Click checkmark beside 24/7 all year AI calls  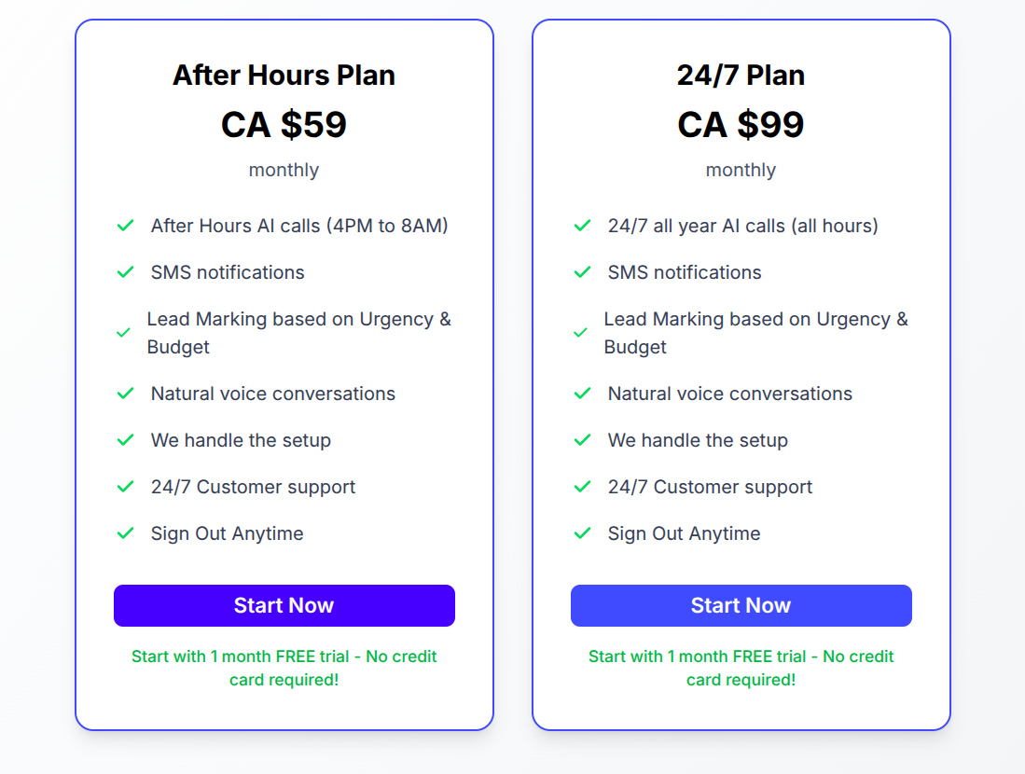582,226
